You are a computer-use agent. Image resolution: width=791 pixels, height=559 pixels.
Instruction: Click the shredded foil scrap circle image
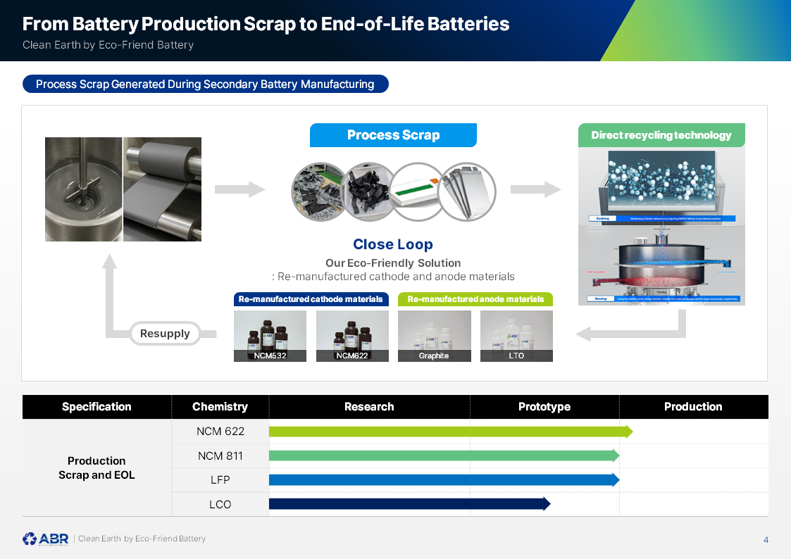(x=319, y=191)
